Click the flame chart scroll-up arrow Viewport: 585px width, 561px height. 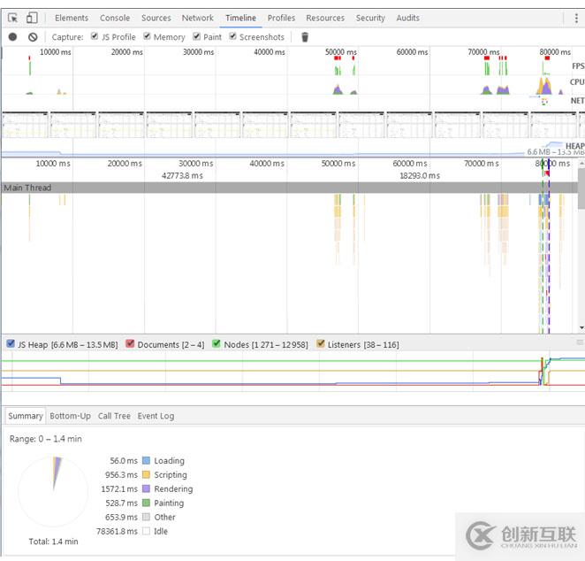coord(581,164)
